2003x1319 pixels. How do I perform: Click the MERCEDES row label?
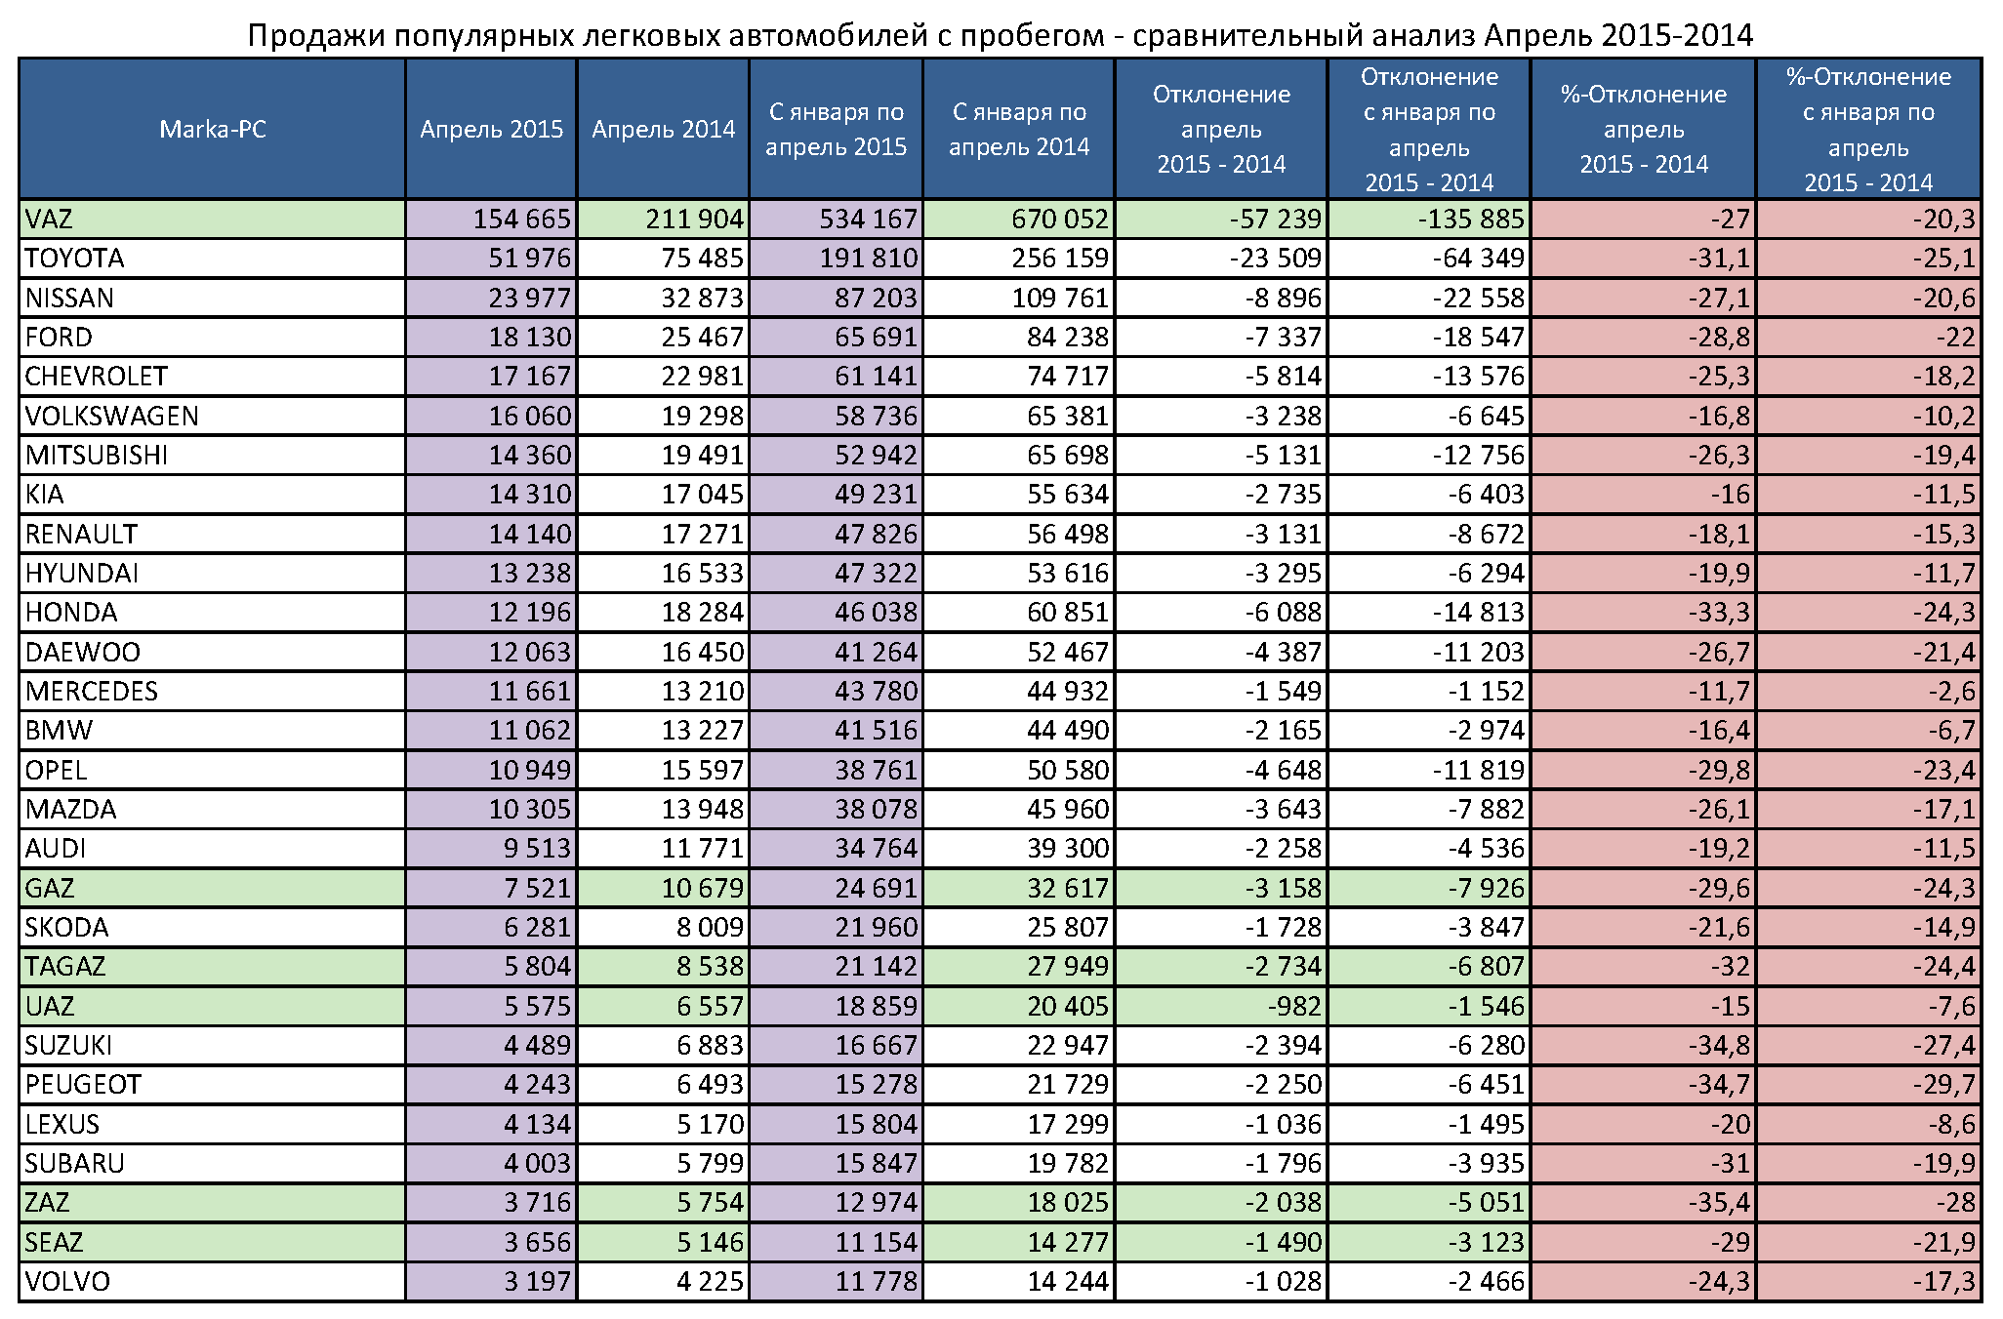[92, 692]
